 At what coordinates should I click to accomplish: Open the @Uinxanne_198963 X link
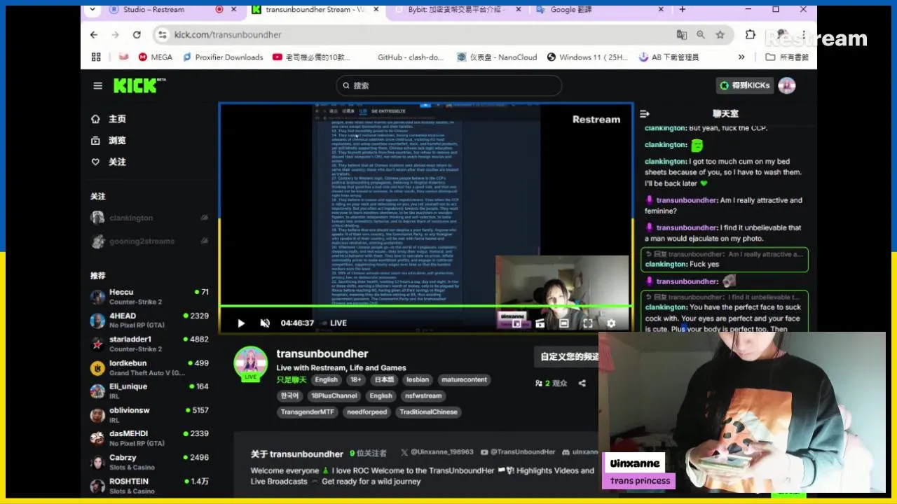click(437, 452)
